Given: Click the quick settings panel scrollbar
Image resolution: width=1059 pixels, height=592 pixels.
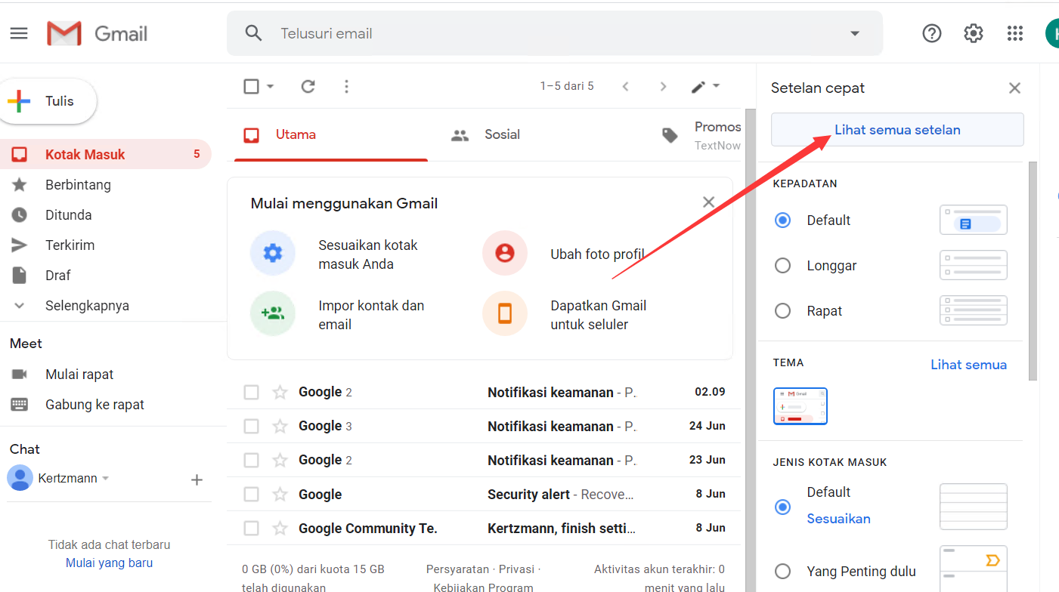Looking at the screenshot, I should [x=1033, y=270].
